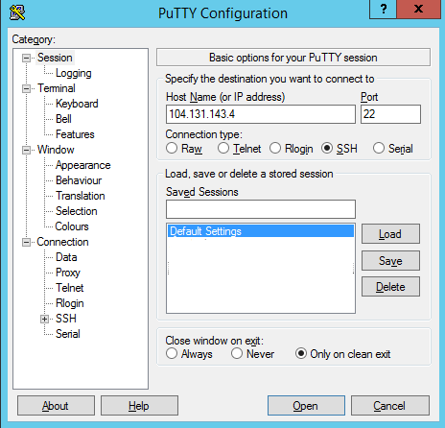
Task: Select the Telnet connection type radio
Action: click(223, 148)
